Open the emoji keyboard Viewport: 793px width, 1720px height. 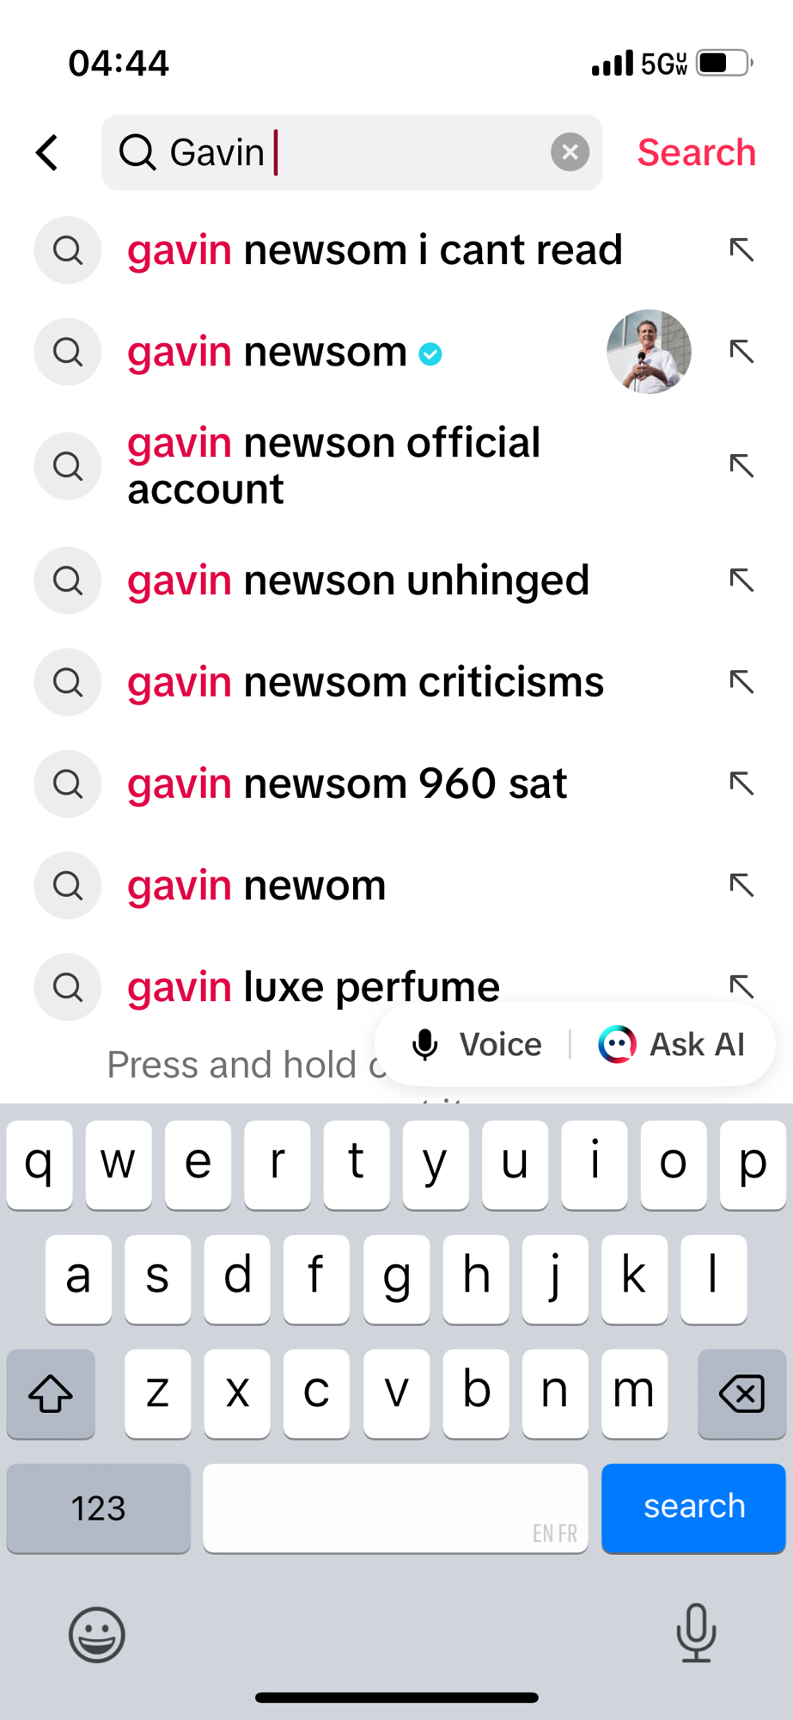click(x=97, y=1634)
